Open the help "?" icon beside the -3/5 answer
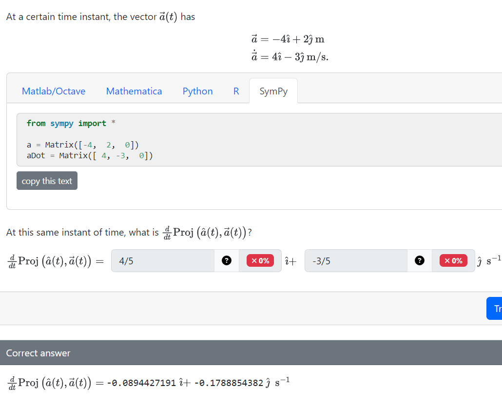The image size is (502, 405). pos(420,260)
